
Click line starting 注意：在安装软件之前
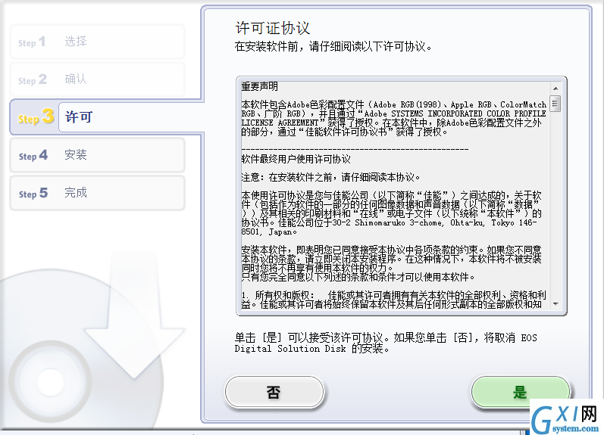[x=330, y=177]
